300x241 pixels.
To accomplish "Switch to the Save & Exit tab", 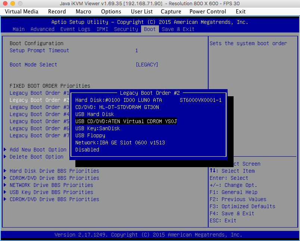I will pyautogui.click(x=178, y=29).
